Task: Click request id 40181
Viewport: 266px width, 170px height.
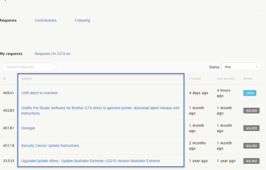Action: (8, 128)
